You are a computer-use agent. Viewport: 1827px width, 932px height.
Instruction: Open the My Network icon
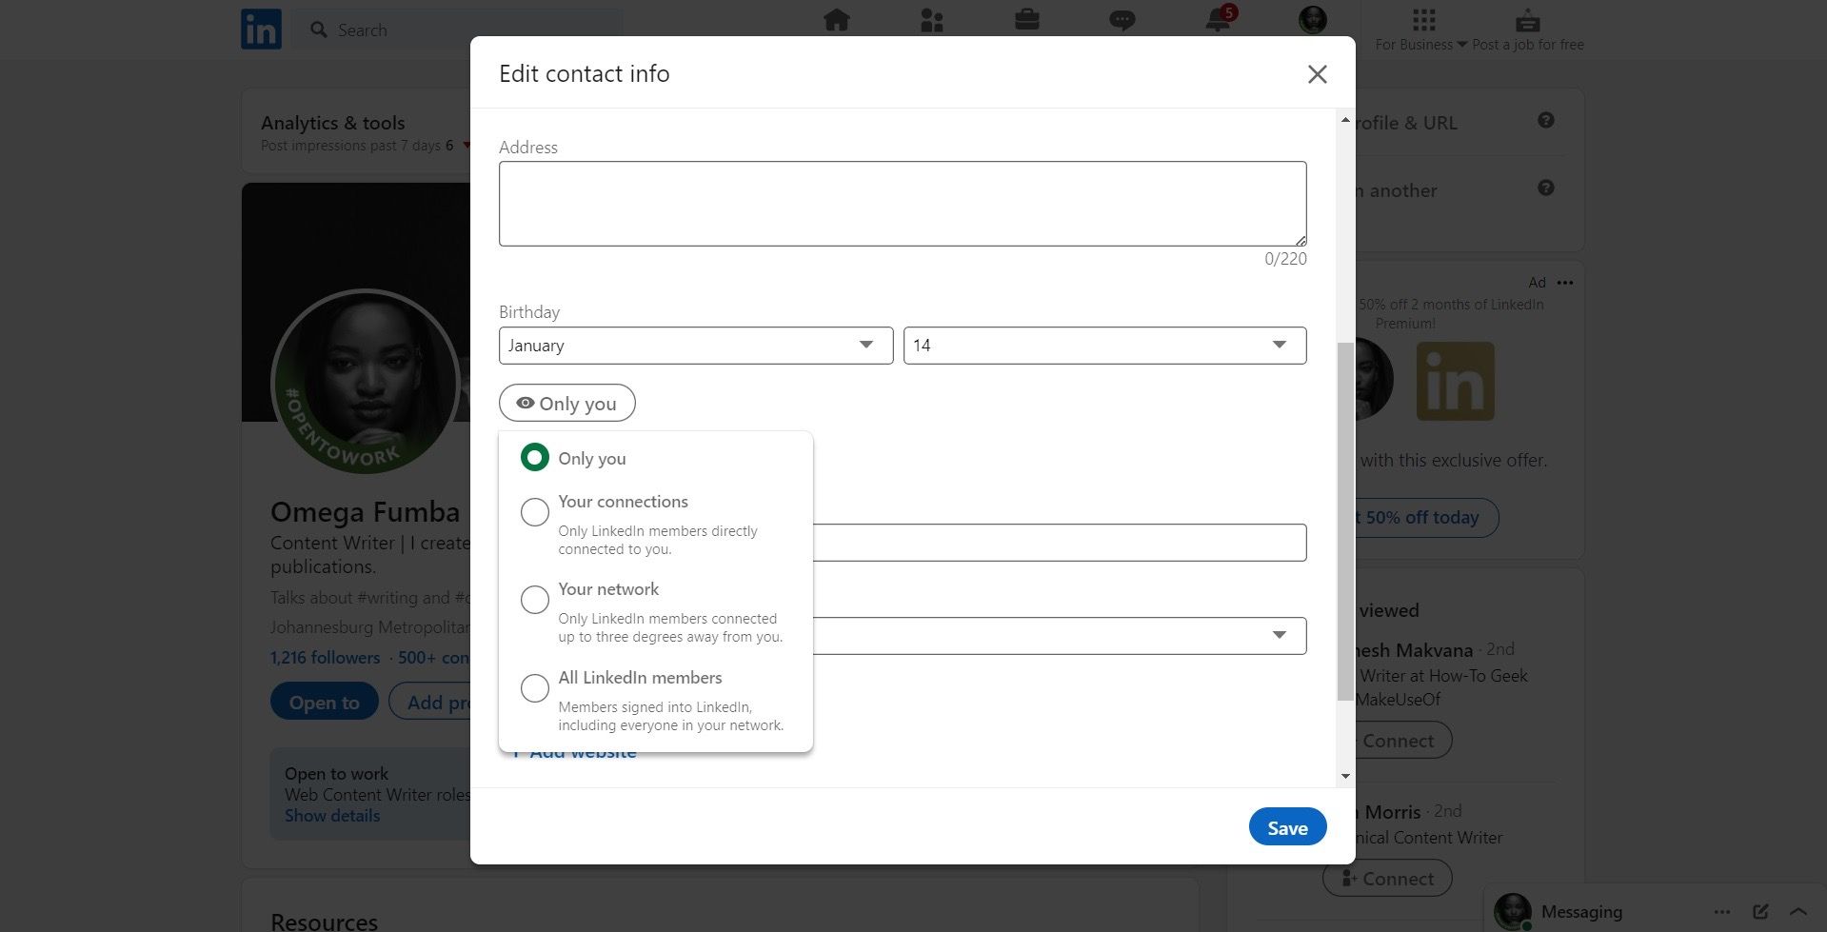point(931,20)
